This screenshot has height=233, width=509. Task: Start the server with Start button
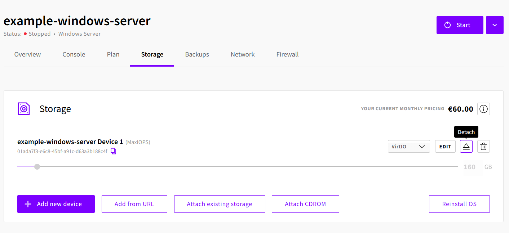click(460, 25)
